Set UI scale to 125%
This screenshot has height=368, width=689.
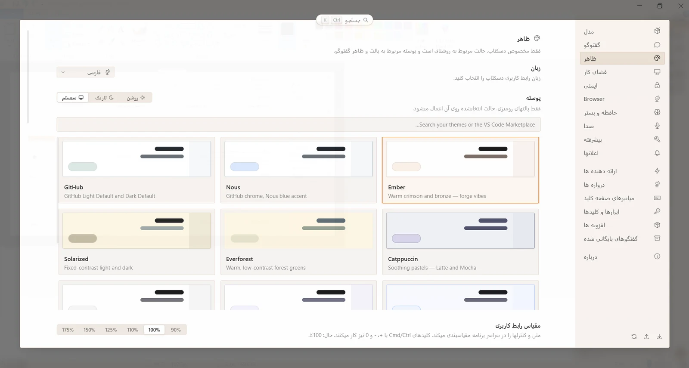(111, 330)
